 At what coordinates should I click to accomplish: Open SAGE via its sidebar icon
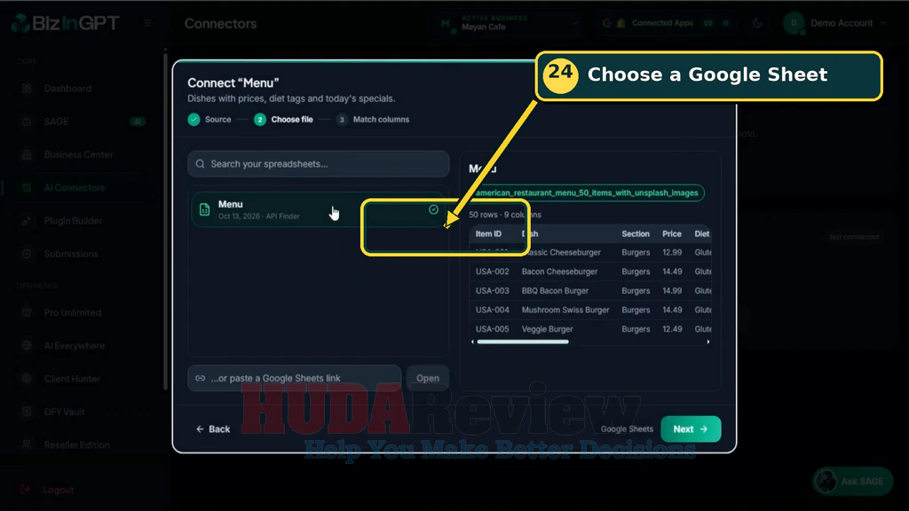coord(27,122)
